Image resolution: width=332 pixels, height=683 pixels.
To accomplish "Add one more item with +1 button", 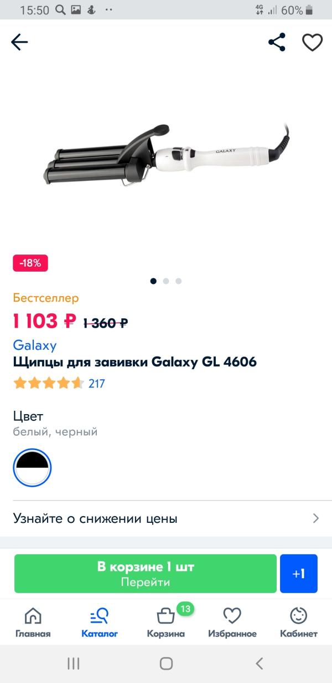I will click(x=299, y=574).
